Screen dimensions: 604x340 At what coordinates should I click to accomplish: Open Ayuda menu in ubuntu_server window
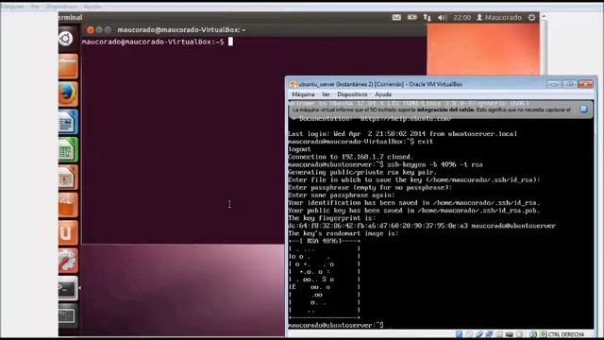(383, 94)
